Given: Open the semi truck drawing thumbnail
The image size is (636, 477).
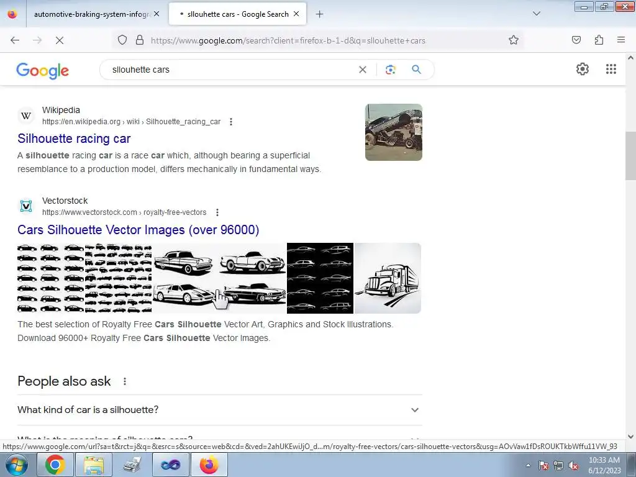Looking at the screenshot, I should point(388,278).
